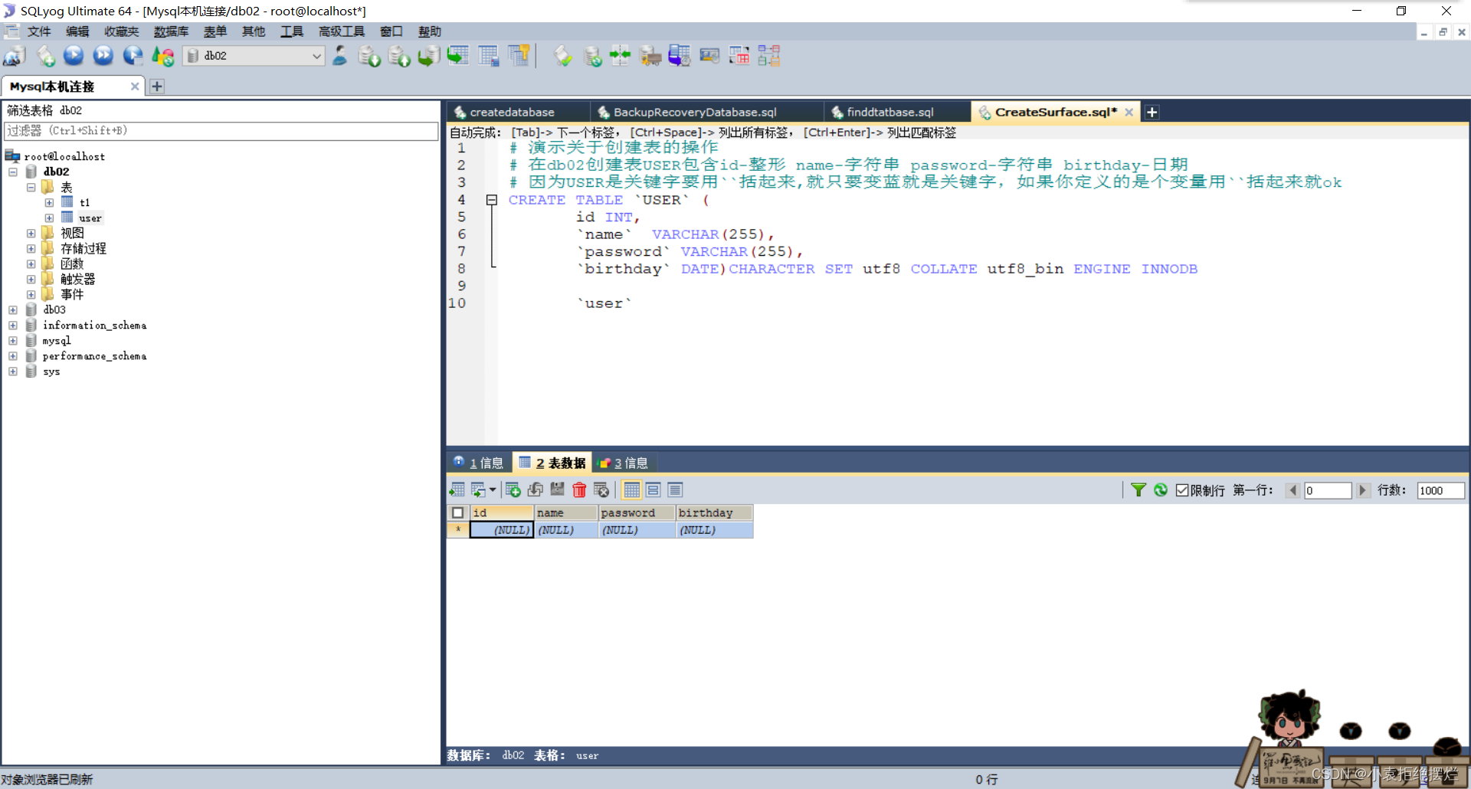
Task: Click the manage indexes key icon
Action: point(519,56)
